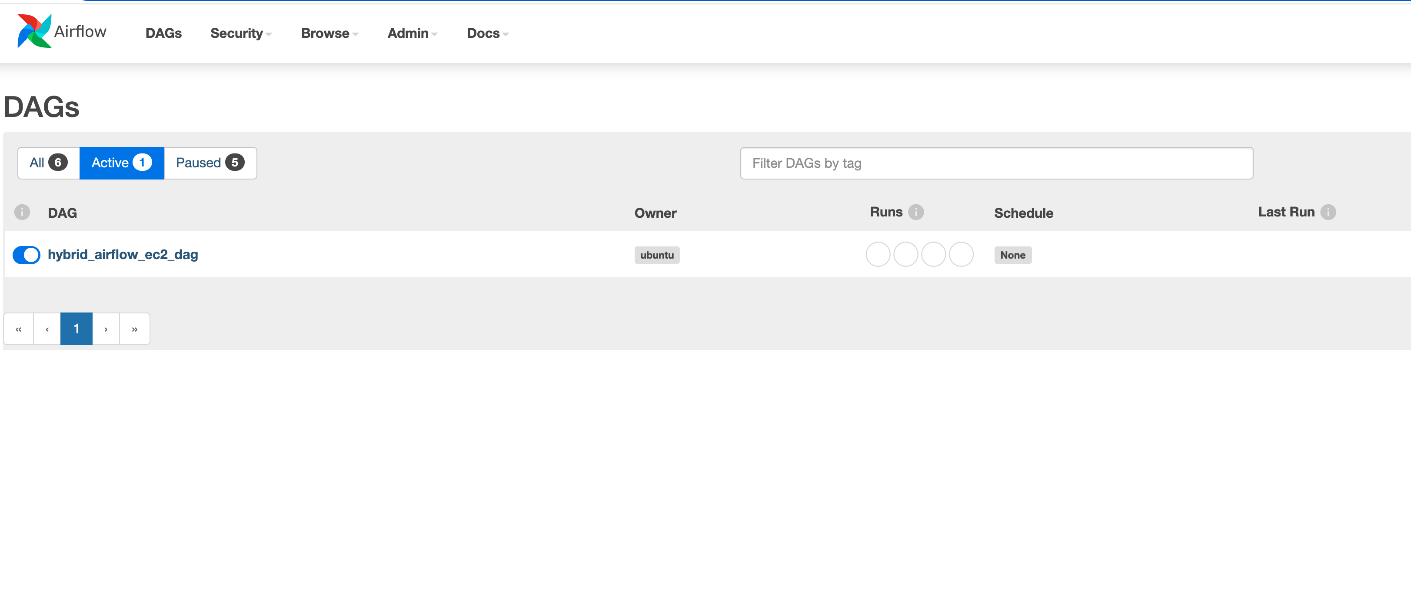The width and height of the screenshot is (1411, 605).
Task: Toggle pause switch for hybrid_airflow_ec2_dag
Action: click(x=26, y=255)
